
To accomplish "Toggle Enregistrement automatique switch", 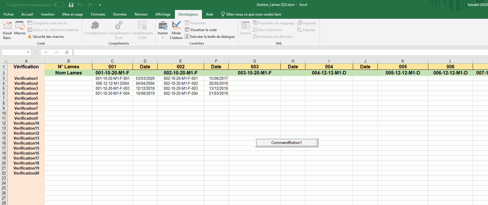I will coord(59,5).
